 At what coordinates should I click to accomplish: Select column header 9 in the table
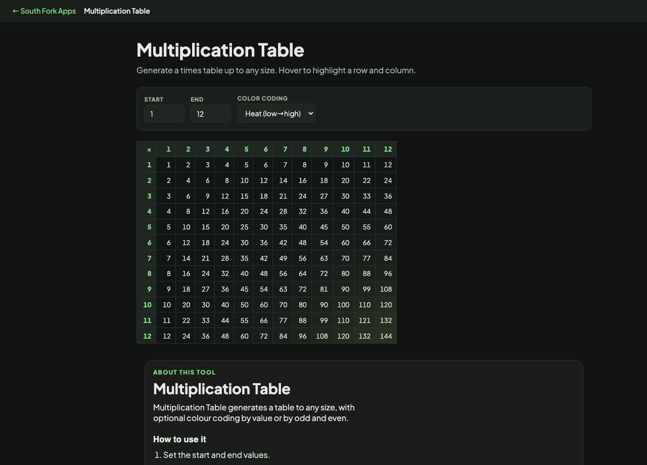click(322, 149)
